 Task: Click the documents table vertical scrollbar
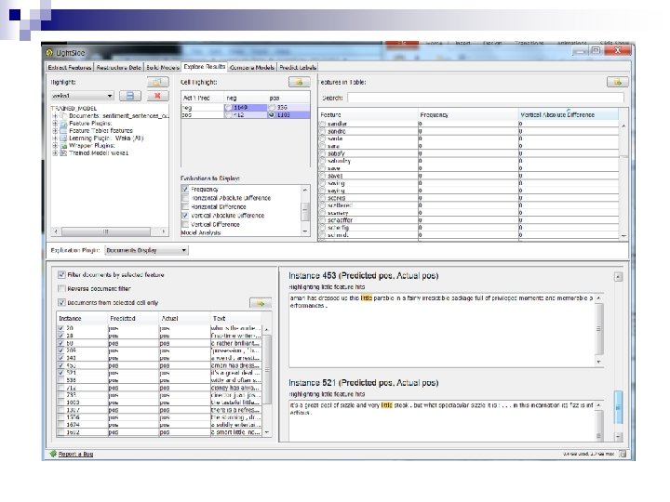point(267,381)
